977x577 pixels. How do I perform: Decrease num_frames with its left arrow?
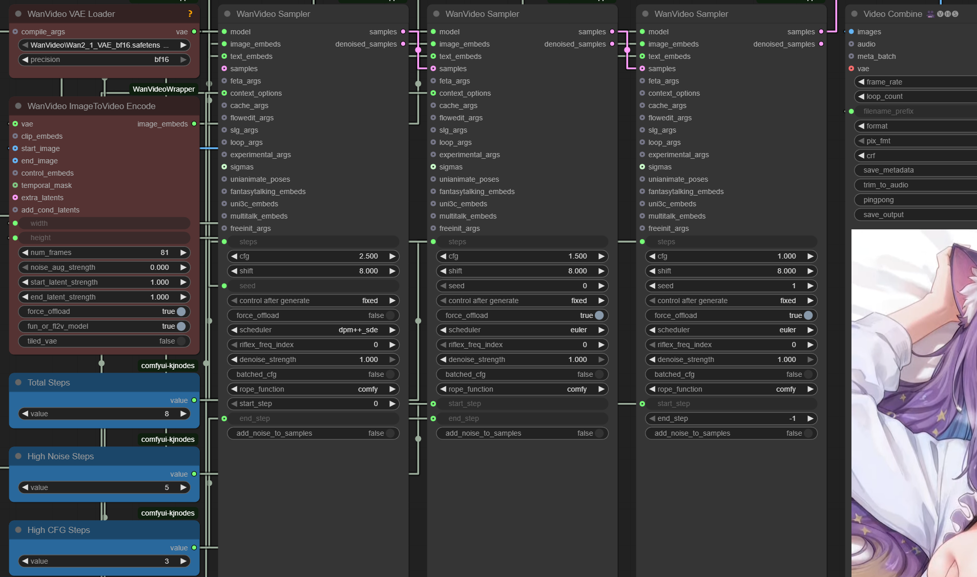coord(25,252)
